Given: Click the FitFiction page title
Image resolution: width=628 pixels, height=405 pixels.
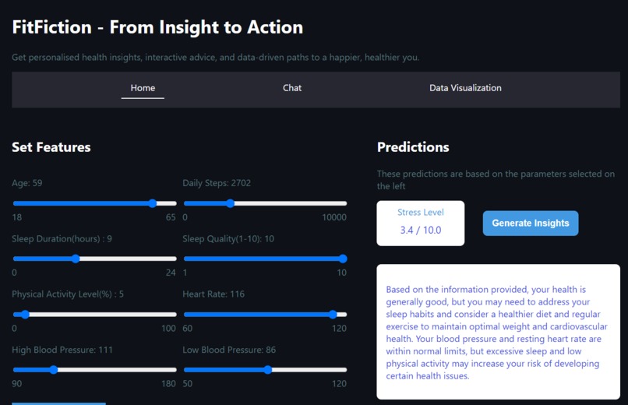Looking at the screenshot, I should pos(157,27).
